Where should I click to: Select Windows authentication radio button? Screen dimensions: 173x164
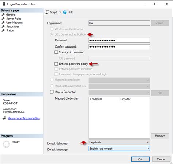pos(52,29)
